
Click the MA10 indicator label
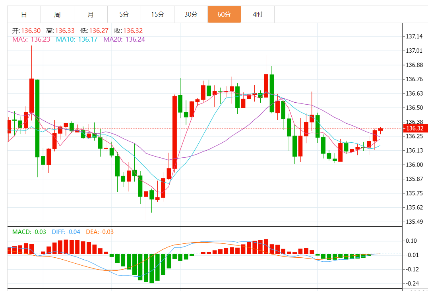[77, 39]
